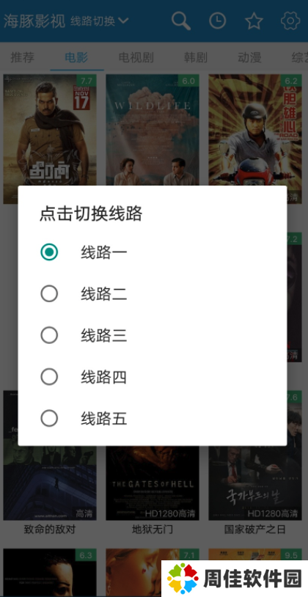308x597 pixels.
Task: Switch to the 推荐 tab
Action: [x=22, y=57]
